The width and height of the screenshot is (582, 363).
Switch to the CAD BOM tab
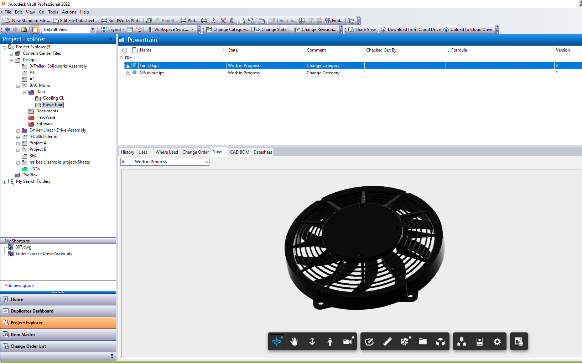[240, 152]
